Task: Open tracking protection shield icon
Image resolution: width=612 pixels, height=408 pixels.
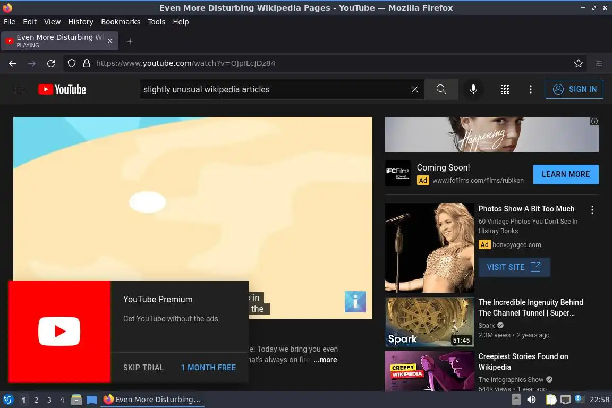Action: 71,63
